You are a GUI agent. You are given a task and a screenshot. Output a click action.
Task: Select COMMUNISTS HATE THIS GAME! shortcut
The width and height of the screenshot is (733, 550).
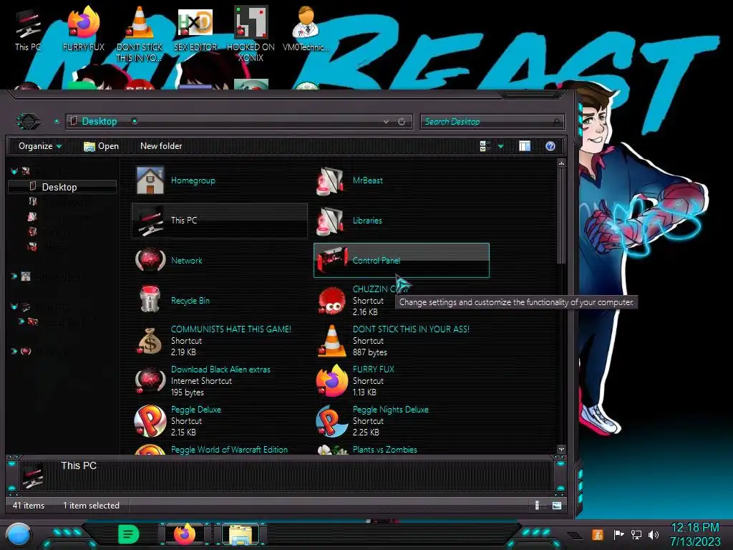(x=219, y=340)
